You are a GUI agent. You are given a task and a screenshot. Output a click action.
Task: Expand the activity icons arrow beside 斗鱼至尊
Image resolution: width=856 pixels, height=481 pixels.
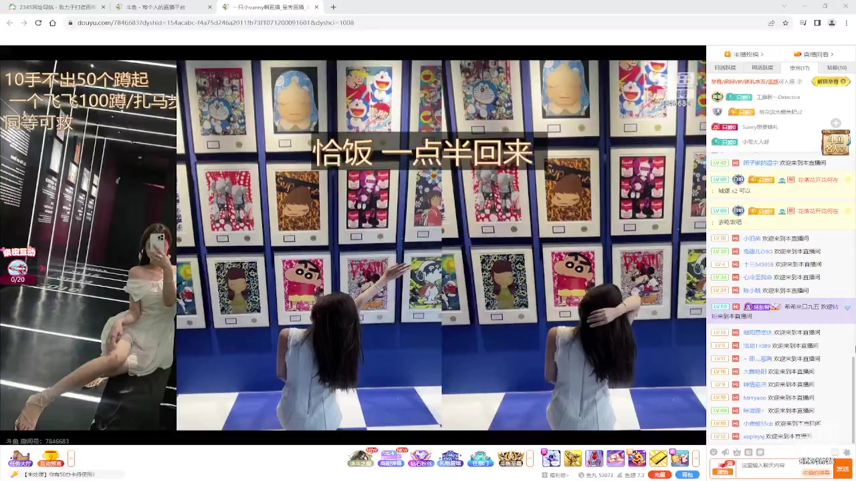(x=530, y=458)
